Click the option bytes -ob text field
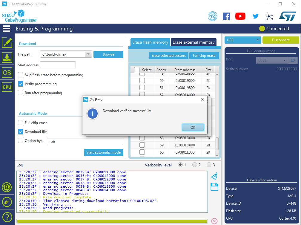Viewport: 301px width, 225px height. tap(85, 141)
